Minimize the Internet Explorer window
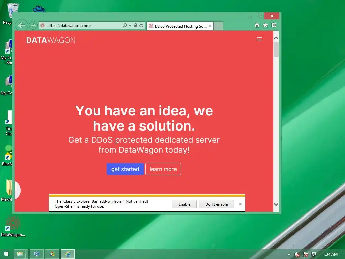 point(251,16)
